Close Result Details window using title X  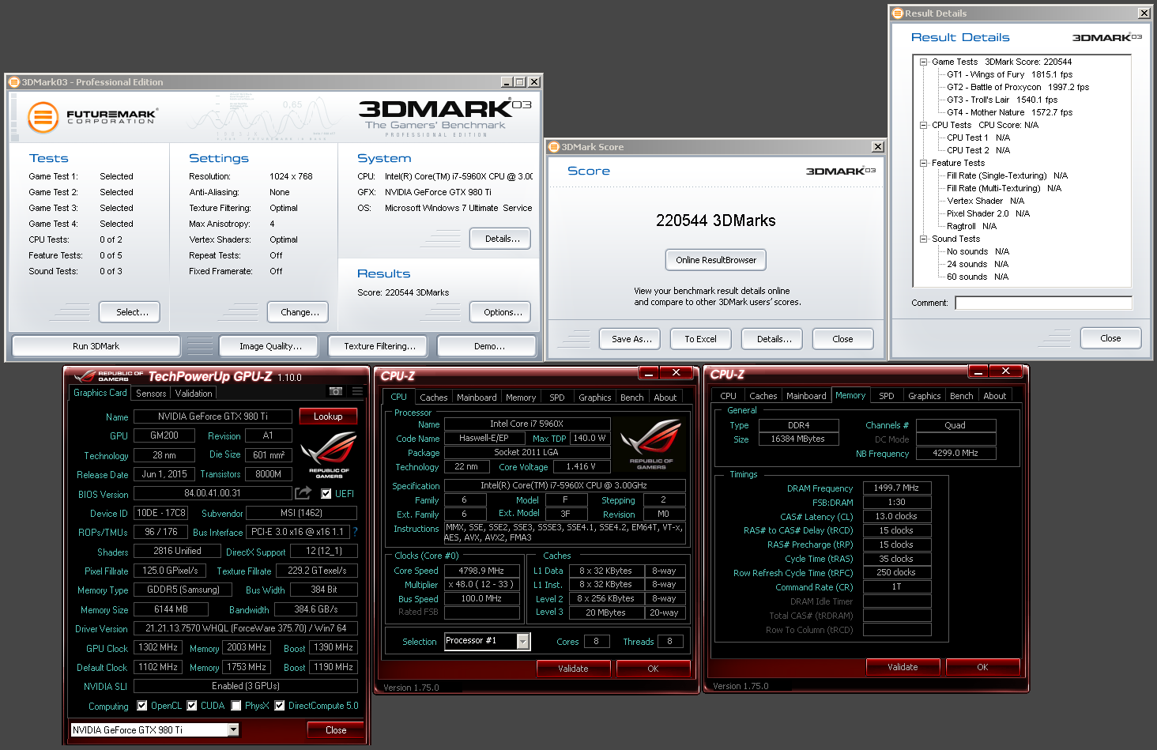click(x=1144, y=13)
